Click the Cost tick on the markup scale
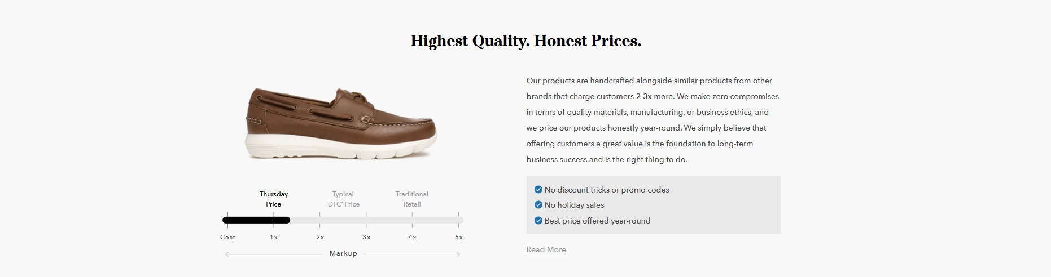Viewport: 1051px width, 277px height. [227, 237]
